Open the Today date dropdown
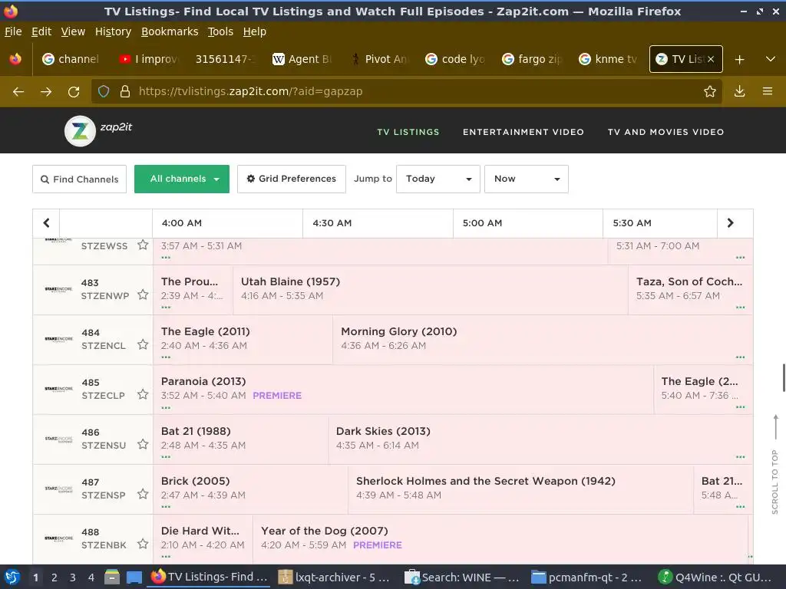This screenshot has height=589, width=786. 438,179
